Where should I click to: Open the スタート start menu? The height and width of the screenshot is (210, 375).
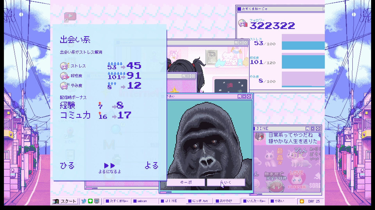click(65, 201)
